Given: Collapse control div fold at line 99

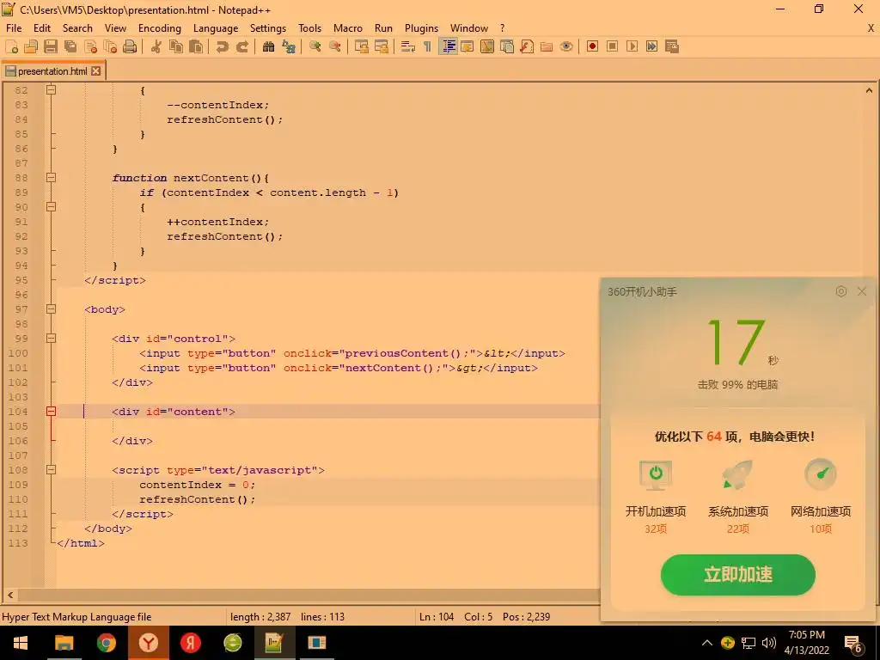Looking at the screenshot, I should click(51, 338).
